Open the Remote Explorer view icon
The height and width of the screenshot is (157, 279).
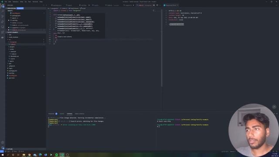click(3, 27)
